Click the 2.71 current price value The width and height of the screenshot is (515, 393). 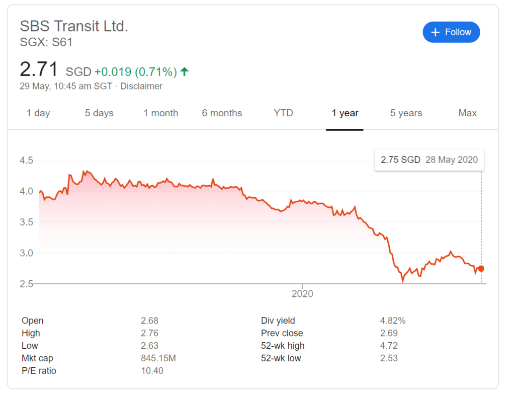39,69
